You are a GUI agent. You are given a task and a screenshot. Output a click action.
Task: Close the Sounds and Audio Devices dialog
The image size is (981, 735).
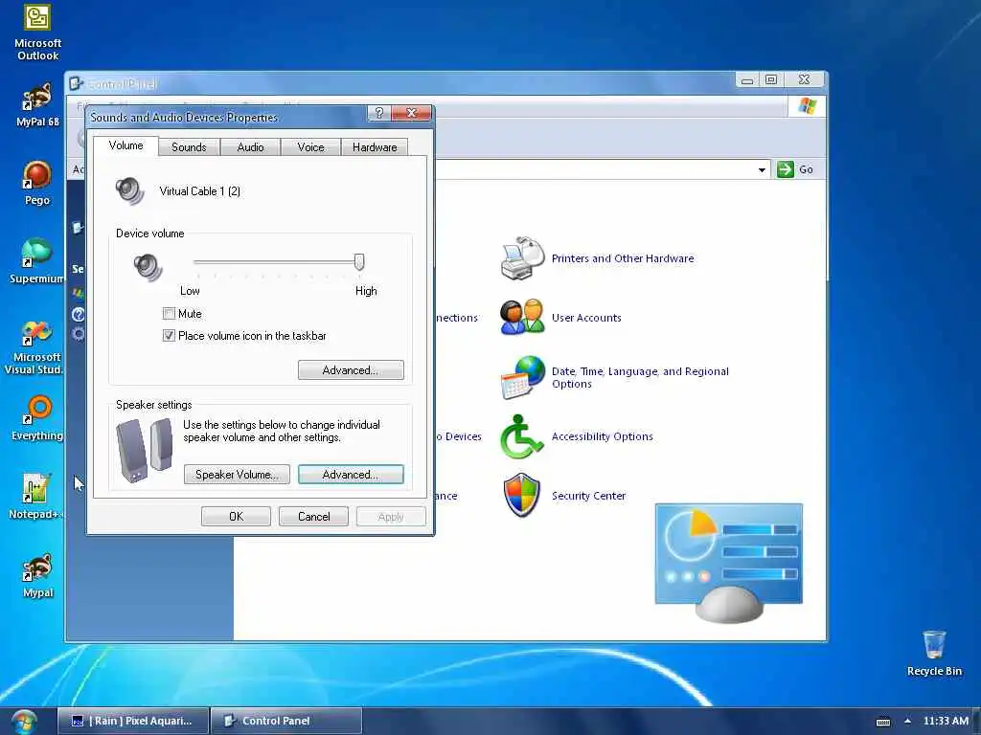[x=411, y=113]
